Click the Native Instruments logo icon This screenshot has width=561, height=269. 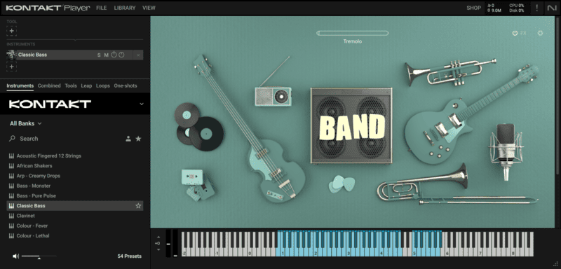pos(552,8)
